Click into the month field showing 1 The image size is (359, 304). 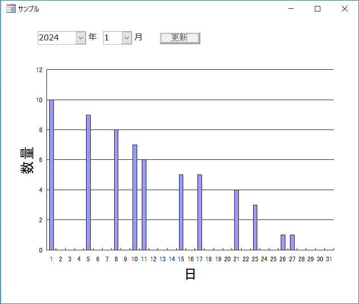pos(113,38)
